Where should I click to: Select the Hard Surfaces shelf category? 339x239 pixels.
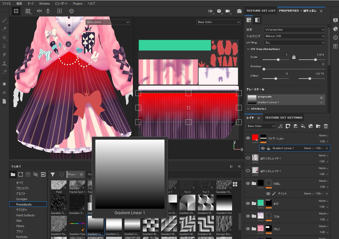click(x=25, y=215)
